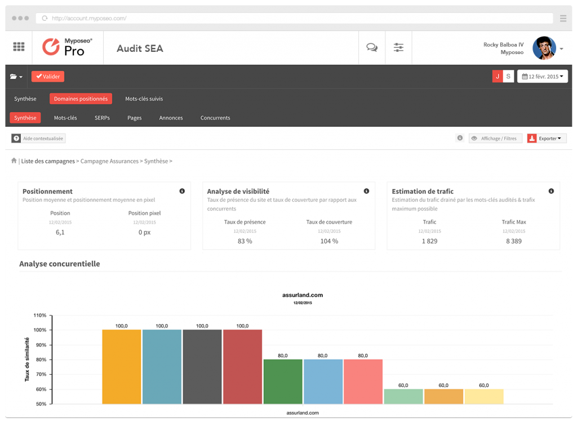Open Affichage / Filtres eye button
Viewport: 577px width, 422px height.
(x=495, y=139)
